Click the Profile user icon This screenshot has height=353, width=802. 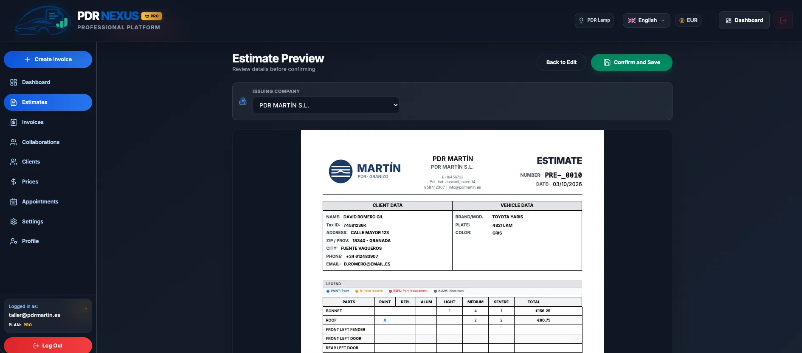coord(14,241)
